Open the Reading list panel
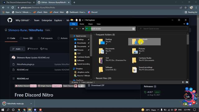Viewport: 199px width, 112px height. (191, 12)
